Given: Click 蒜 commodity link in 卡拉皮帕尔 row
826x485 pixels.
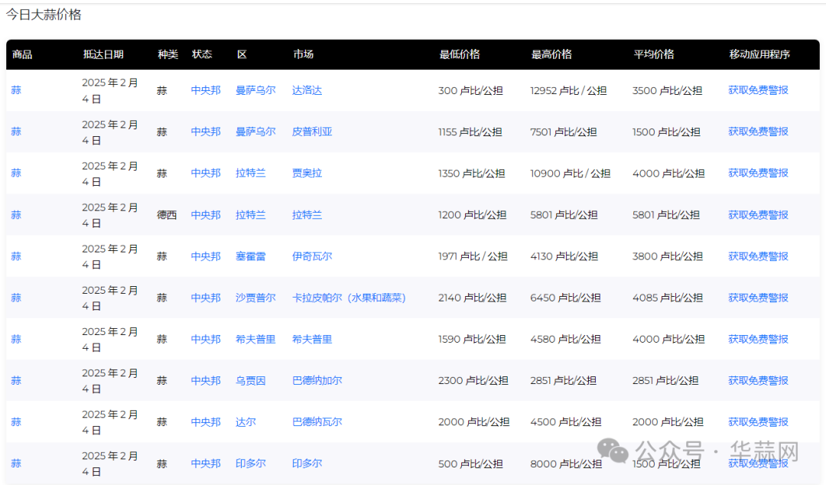Looking at the screenshot, I should pyautogui.click(x=16, y=298).
